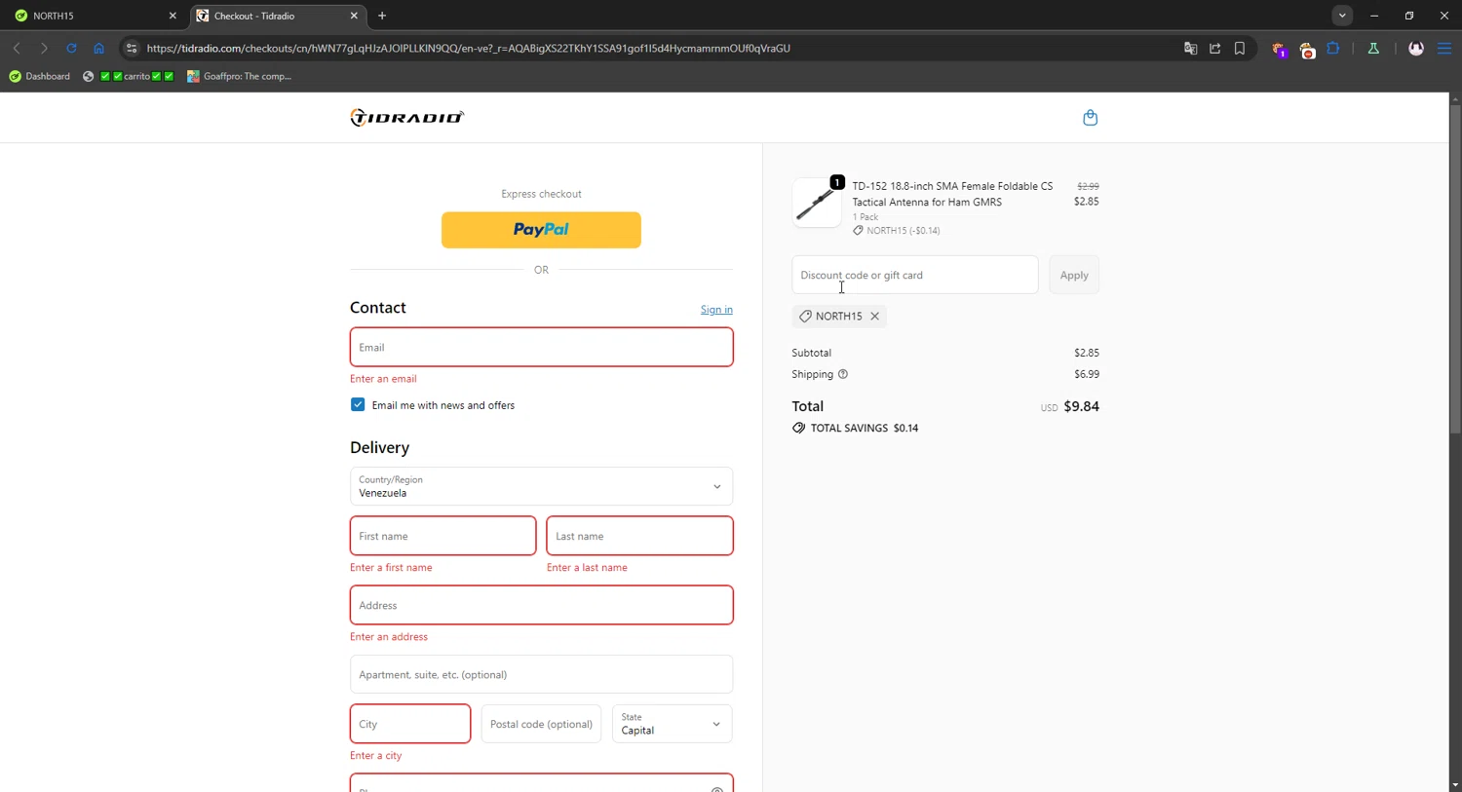Screen dimensions: 1462x792
Task: Bookmark this page with the bookmark icon
Action: click(1240, 48)
